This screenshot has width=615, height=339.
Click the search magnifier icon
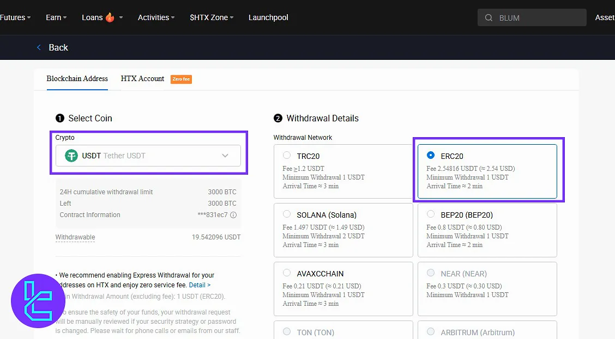[x=489, y=17]
